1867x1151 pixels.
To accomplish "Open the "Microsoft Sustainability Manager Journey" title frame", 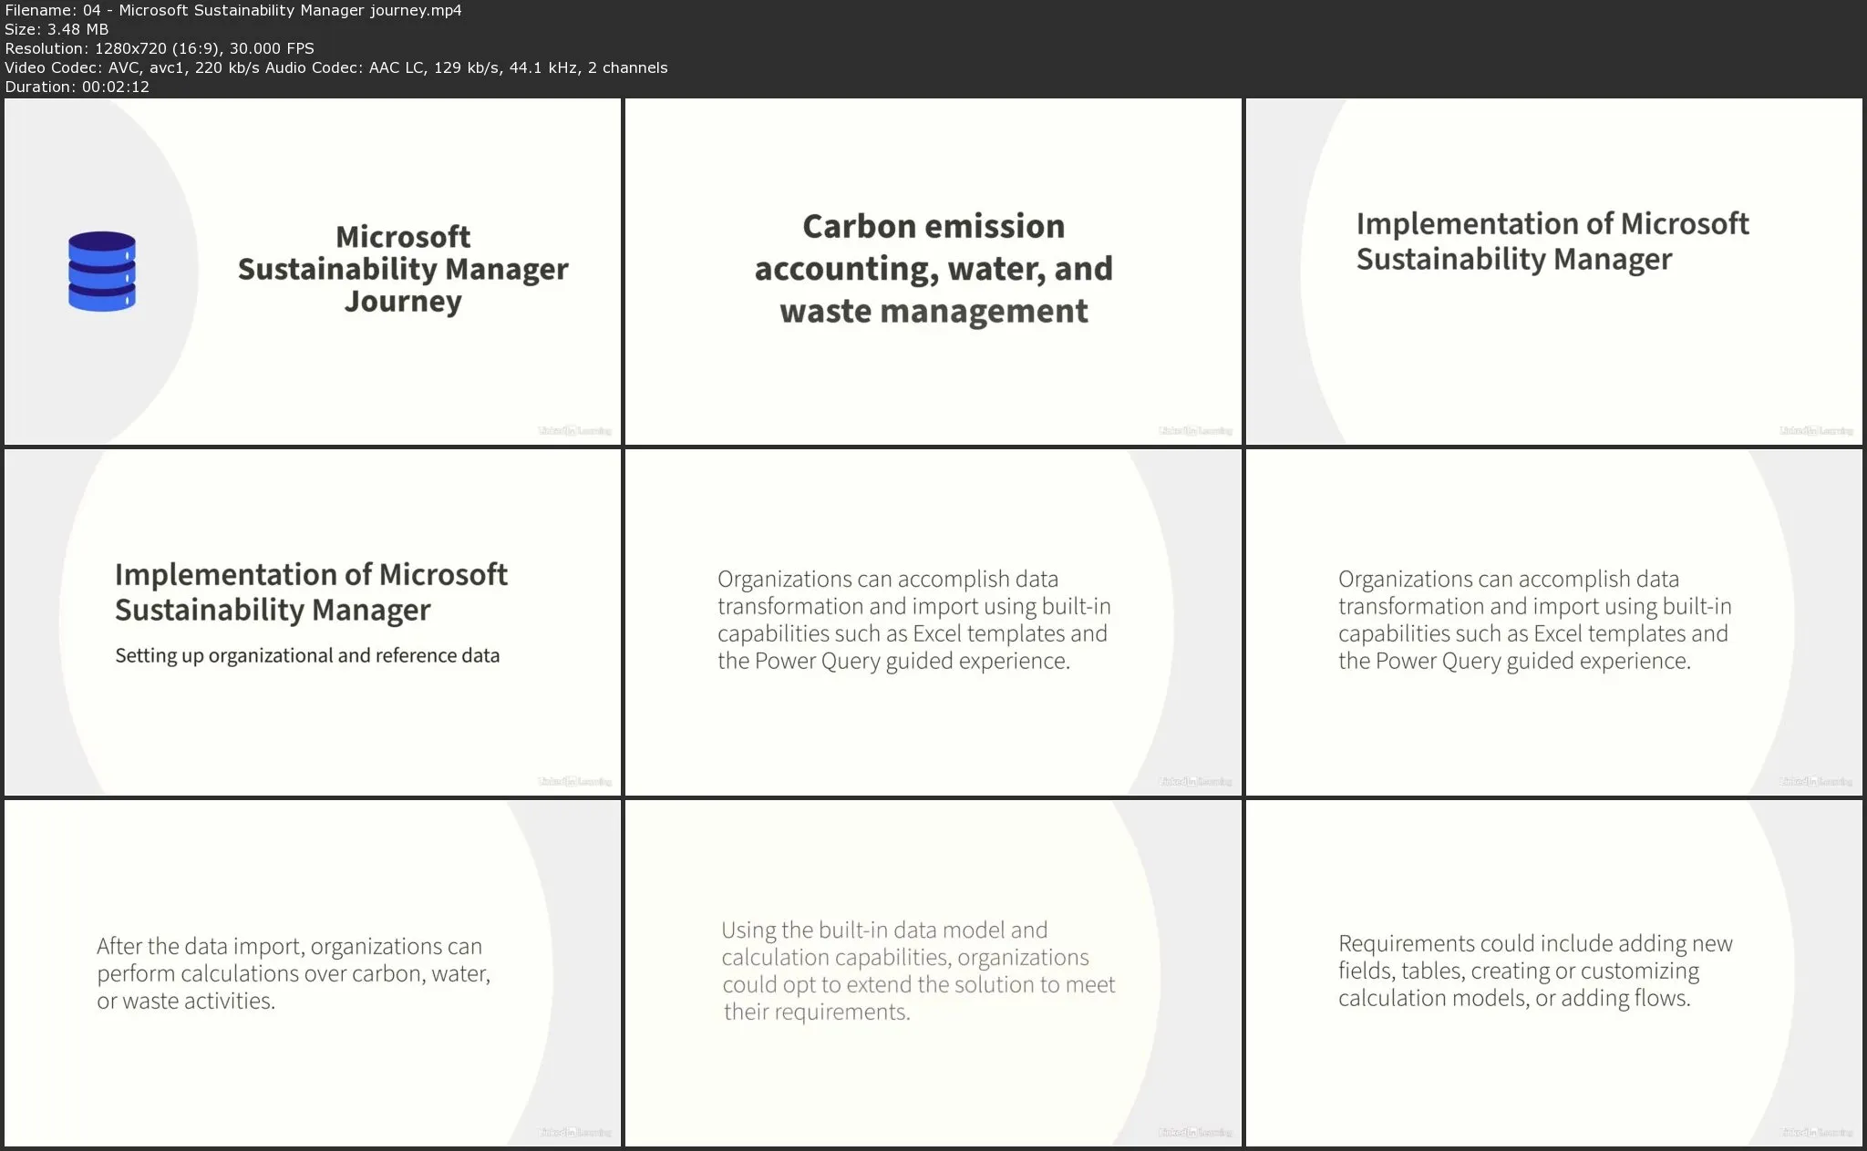I will click(x=313, y=272).
